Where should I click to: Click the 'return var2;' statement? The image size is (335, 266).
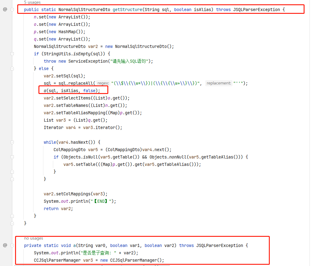point(58,209)
